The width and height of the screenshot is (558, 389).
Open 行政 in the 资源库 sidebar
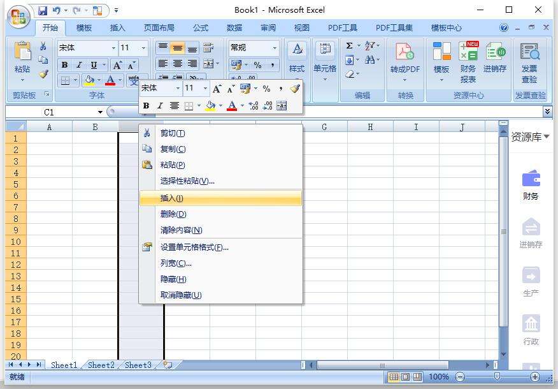pos(531,330)
